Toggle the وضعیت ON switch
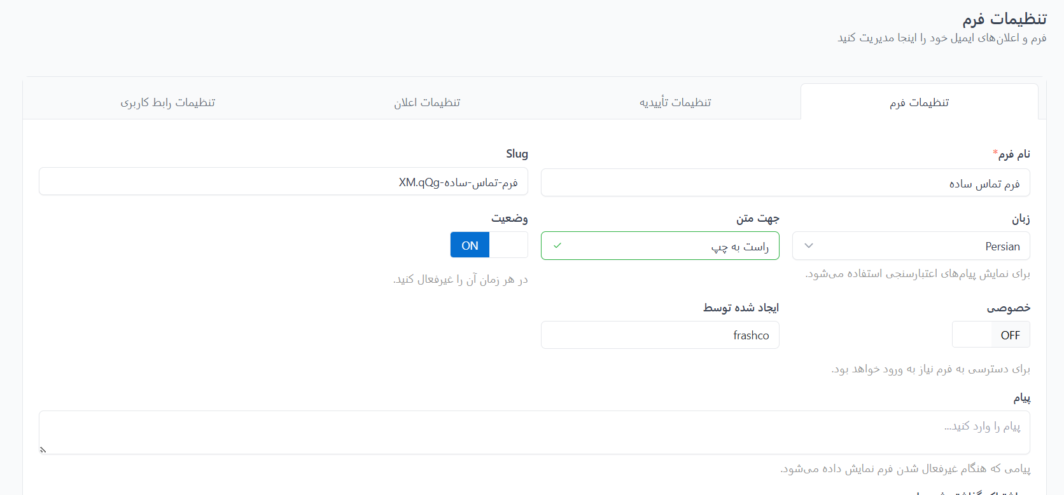The height and width of the screenshot is (495, 1064). pos(489,245)
